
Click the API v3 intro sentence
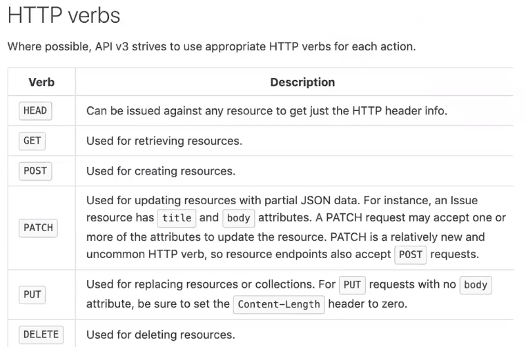pyautogui.click(x=211, y=48)
